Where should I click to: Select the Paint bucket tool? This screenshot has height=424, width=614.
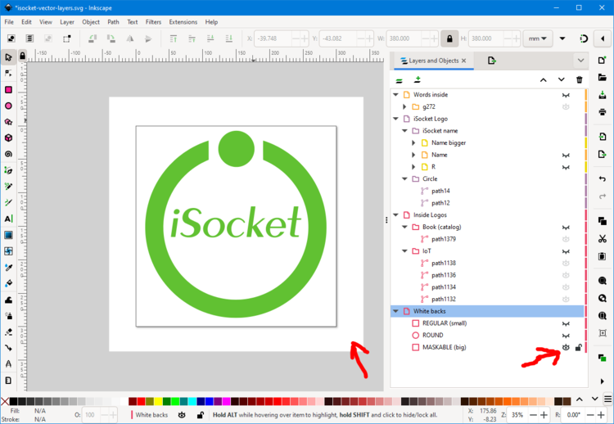[8, 283]
